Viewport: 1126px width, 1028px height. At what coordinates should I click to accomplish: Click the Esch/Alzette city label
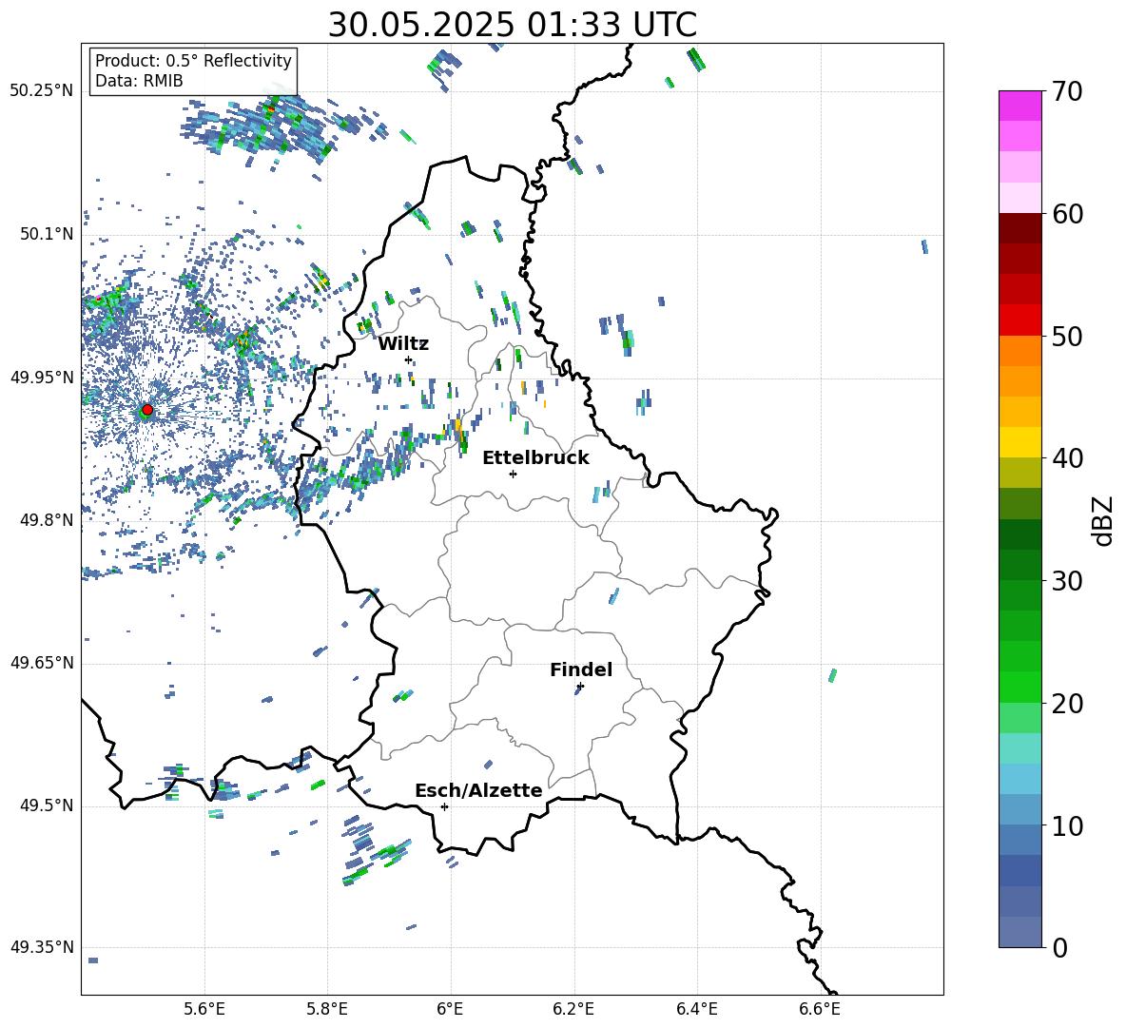click(x=479, y=790)
